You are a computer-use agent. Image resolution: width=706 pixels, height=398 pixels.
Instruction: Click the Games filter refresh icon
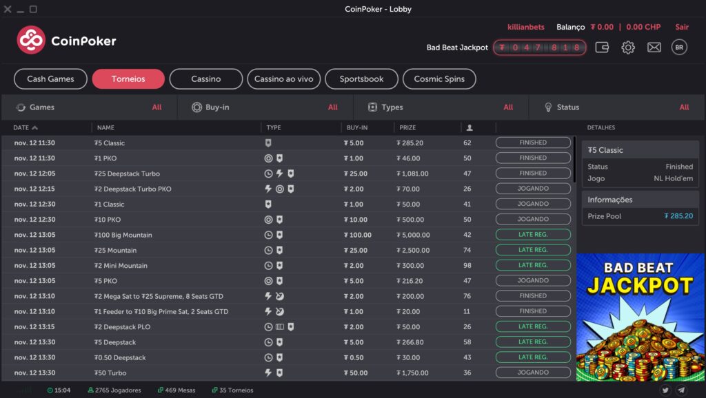click(21, 107)
